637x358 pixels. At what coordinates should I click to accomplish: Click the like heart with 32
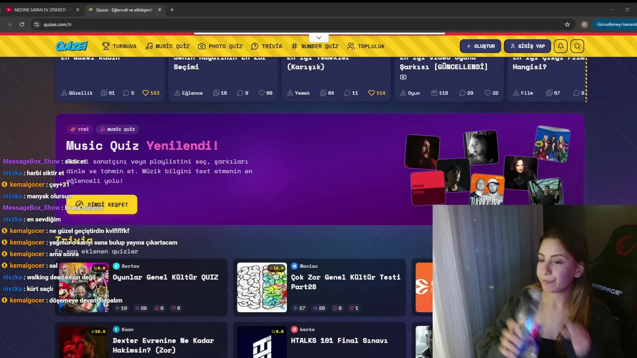click(491, 93)
